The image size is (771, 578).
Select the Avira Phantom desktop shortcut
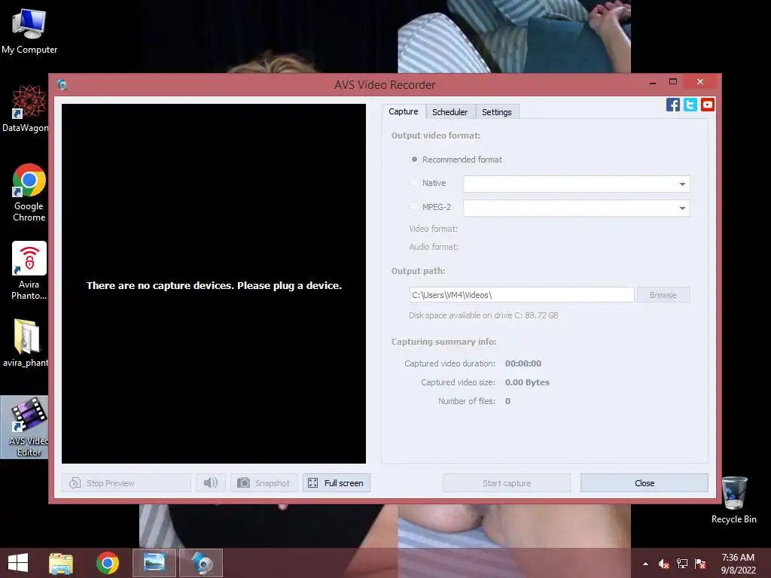(29, 270)
